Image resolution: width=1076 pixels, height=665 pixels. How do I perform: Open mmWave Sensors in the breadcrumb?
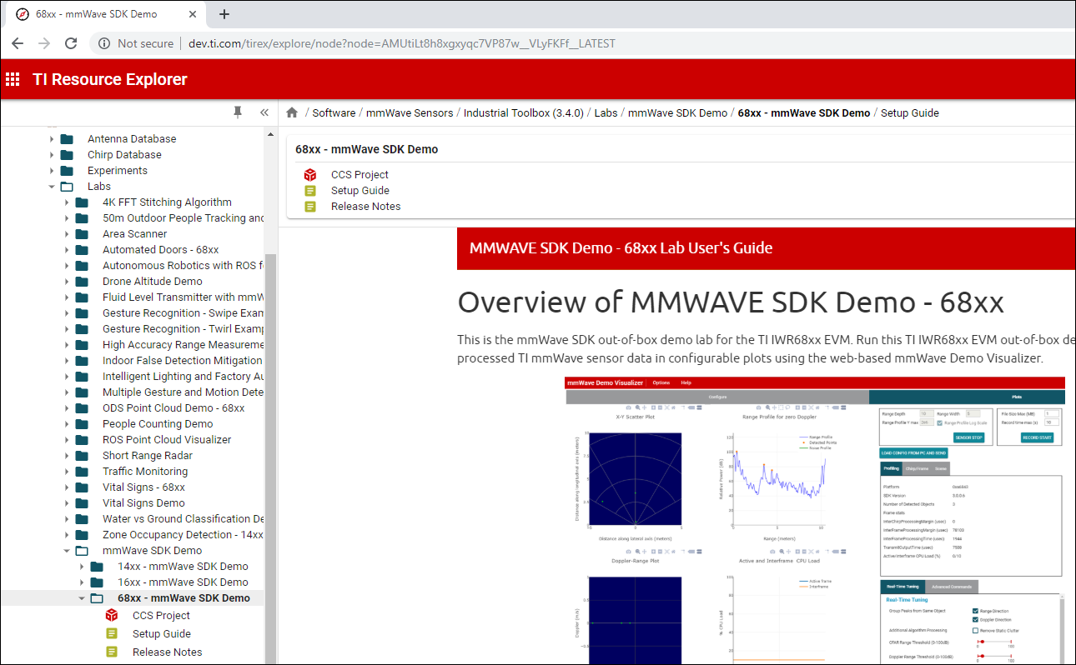click(410, 113)
